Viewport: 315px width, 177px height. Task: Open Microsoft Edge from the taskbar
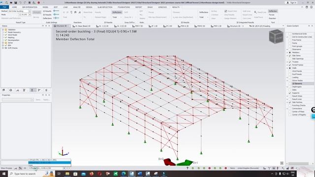tap(124, 174)
